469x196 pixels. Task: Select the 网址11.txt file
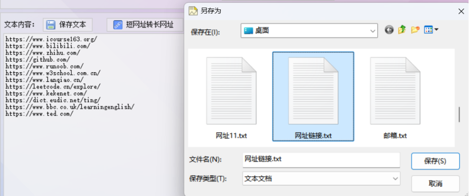(x=231, y=97)
